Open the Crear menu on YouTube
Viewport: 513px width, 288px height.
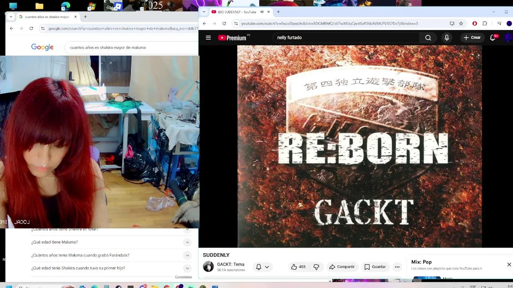[472, 38]
